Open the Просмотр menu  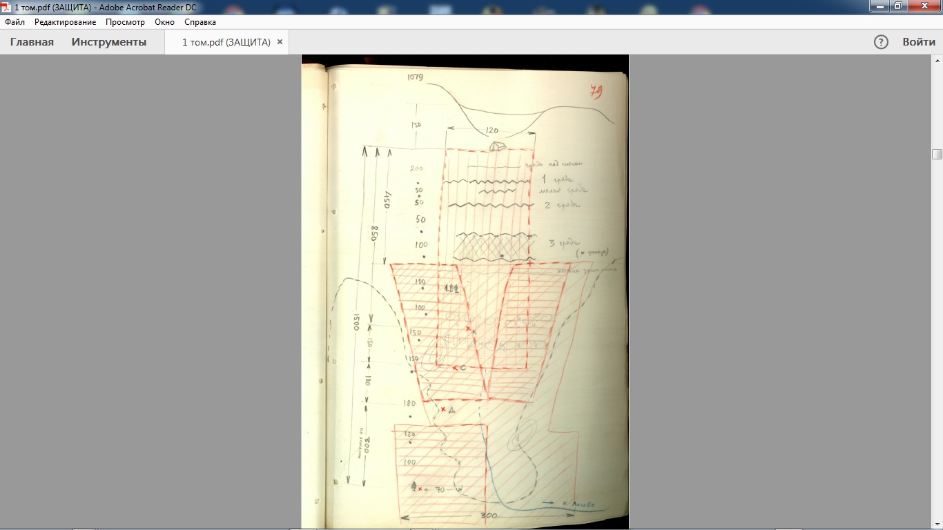pyautogui.click(x=125, y=22)
